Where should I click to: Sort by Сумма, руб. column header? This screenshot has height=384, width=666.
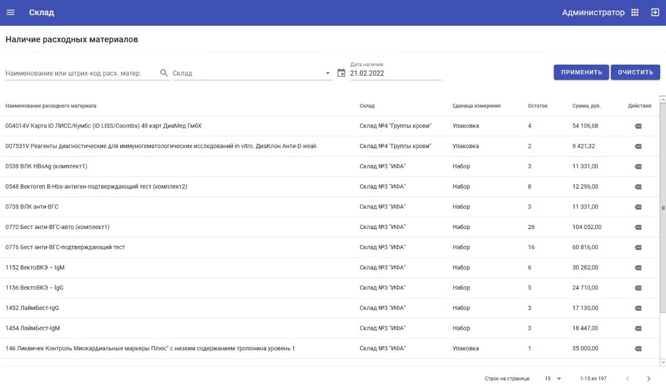pos(586,106)
